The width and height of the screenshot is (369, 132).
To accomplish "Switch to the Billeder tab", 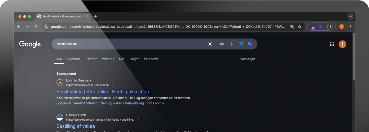I will (91, 59).
